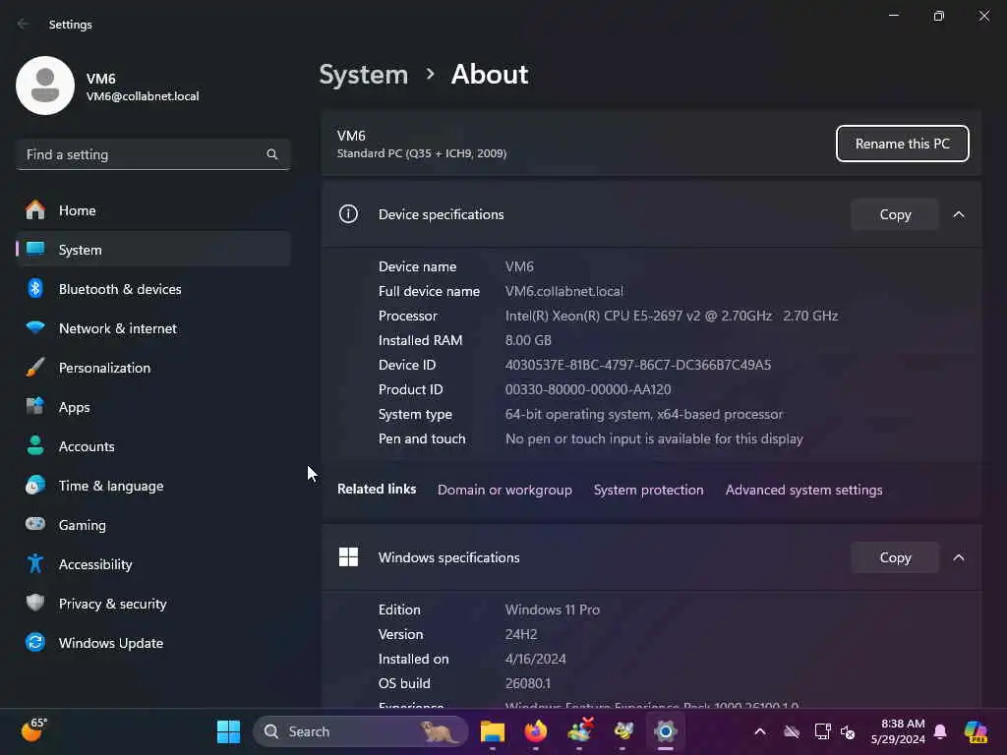Open the notification bell in taskbar
1007x755 pixels.
940,731
